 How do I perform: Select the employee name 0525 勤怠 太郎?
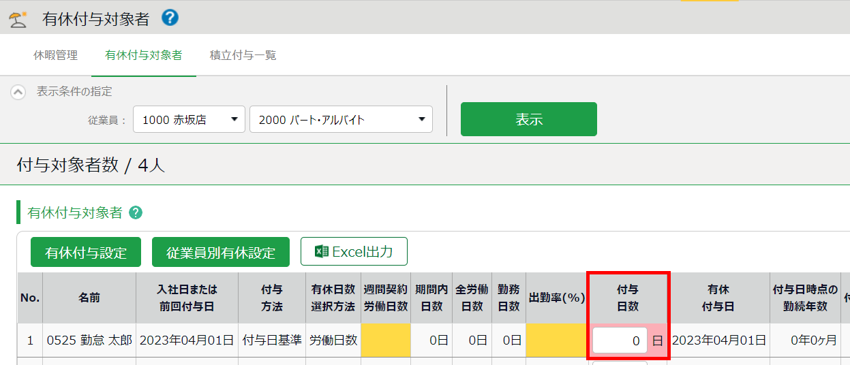click(89, 340)
